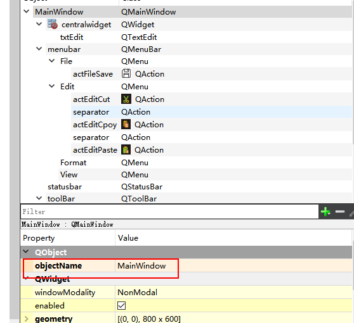This screenshot has width=354, height=323.
Task: Collapse the QObject property group
Action: click(26, 251)
